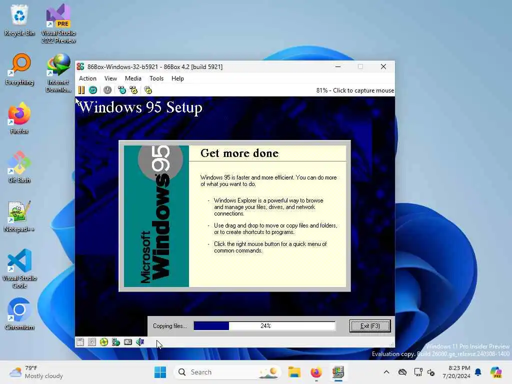Open the Help menu in 86Box

[177, 78]
